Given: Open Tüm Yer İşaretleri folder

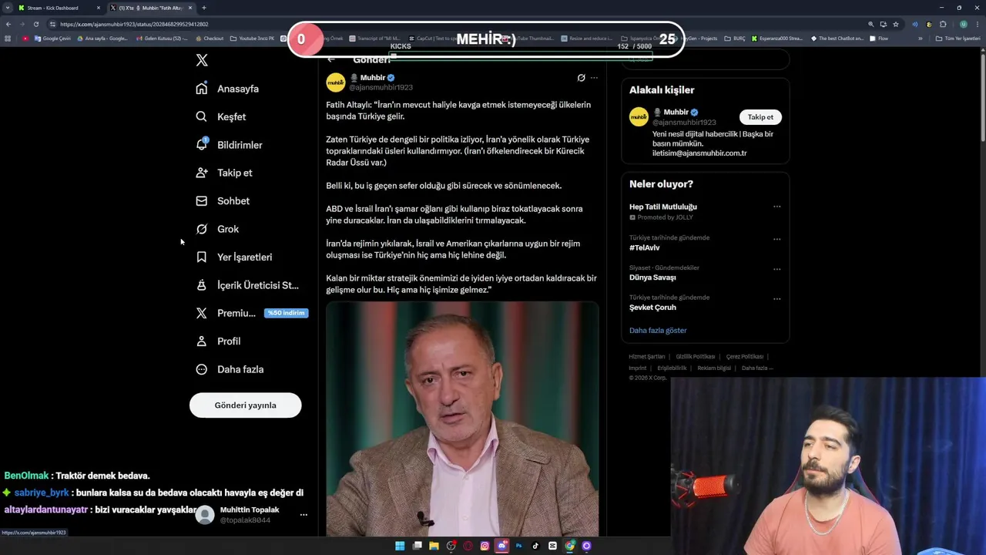Looking at the screenshot, I should (958, 39).
